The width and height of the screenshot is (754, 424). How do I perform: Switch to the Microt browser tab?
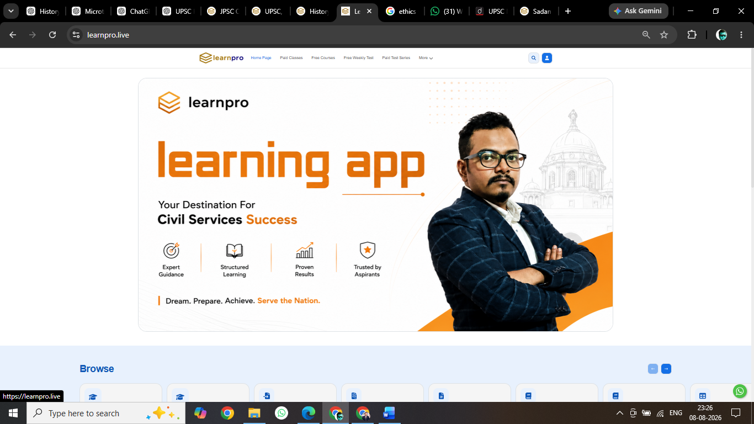click(x=88, y=11)
